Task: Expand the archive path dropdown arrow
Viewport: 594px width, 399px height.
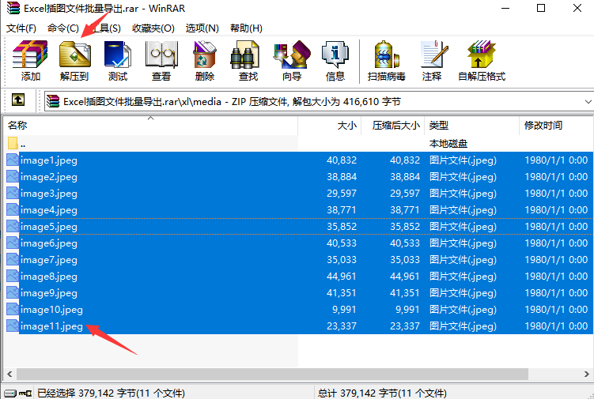Action: tap(588, 101)
